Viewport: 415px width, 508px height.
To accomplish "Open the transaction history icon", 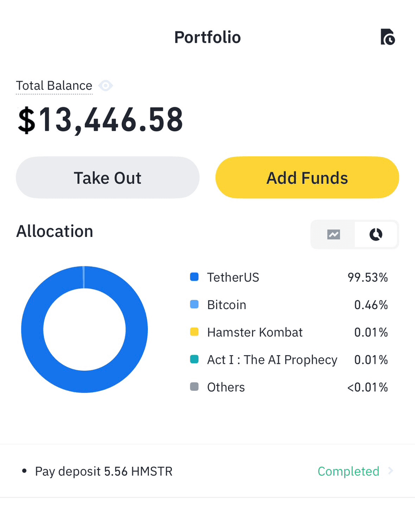I will click(387, 37).
